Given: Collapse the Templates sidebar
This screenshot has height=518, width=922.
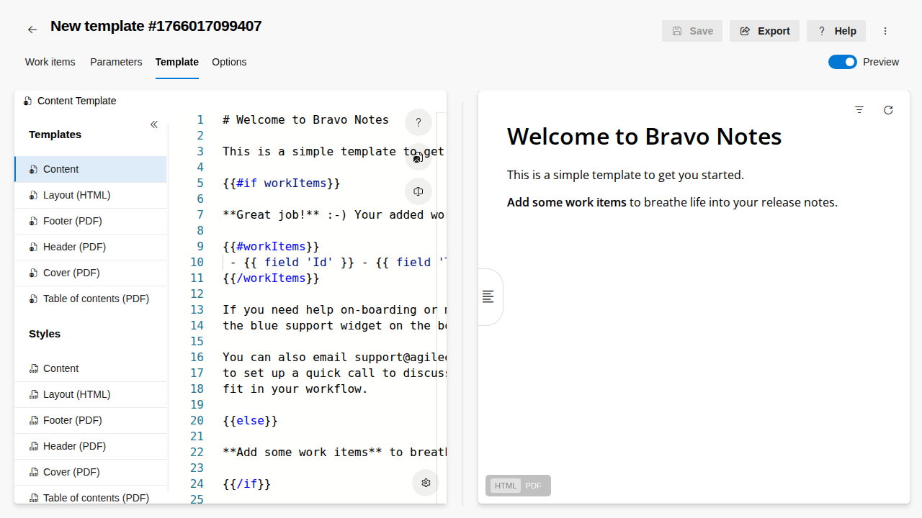Looking at the screenshot, I should [154, 124].
